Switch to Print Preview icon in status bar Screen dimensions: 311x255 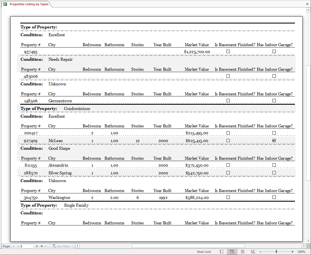click(232, 252)
